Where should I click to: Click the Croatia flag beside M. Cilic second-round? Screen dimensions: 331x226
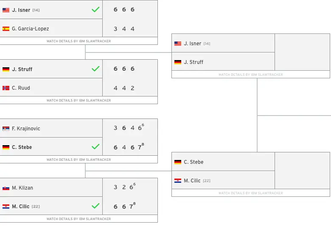pos(178,181)
